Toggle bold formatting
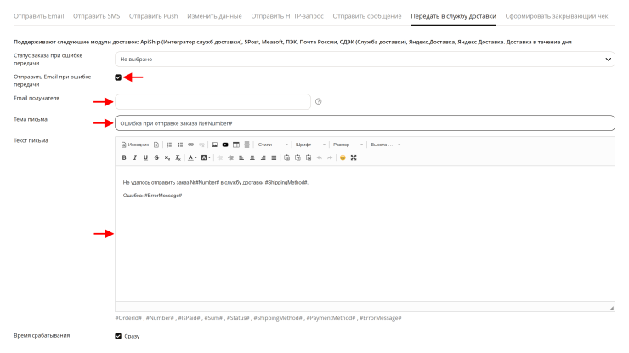 click(x=124, y=157)
